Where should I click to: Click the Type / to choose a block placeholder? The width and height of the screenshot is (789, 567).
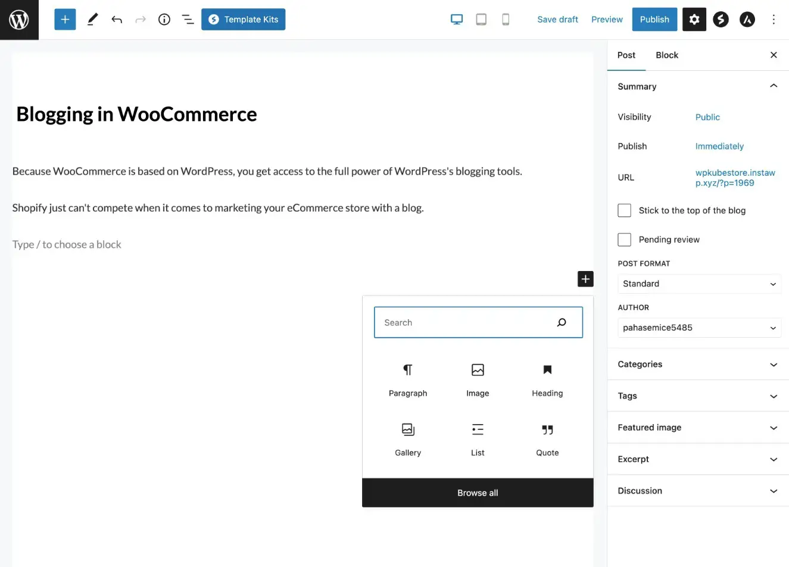coord(67,244)
